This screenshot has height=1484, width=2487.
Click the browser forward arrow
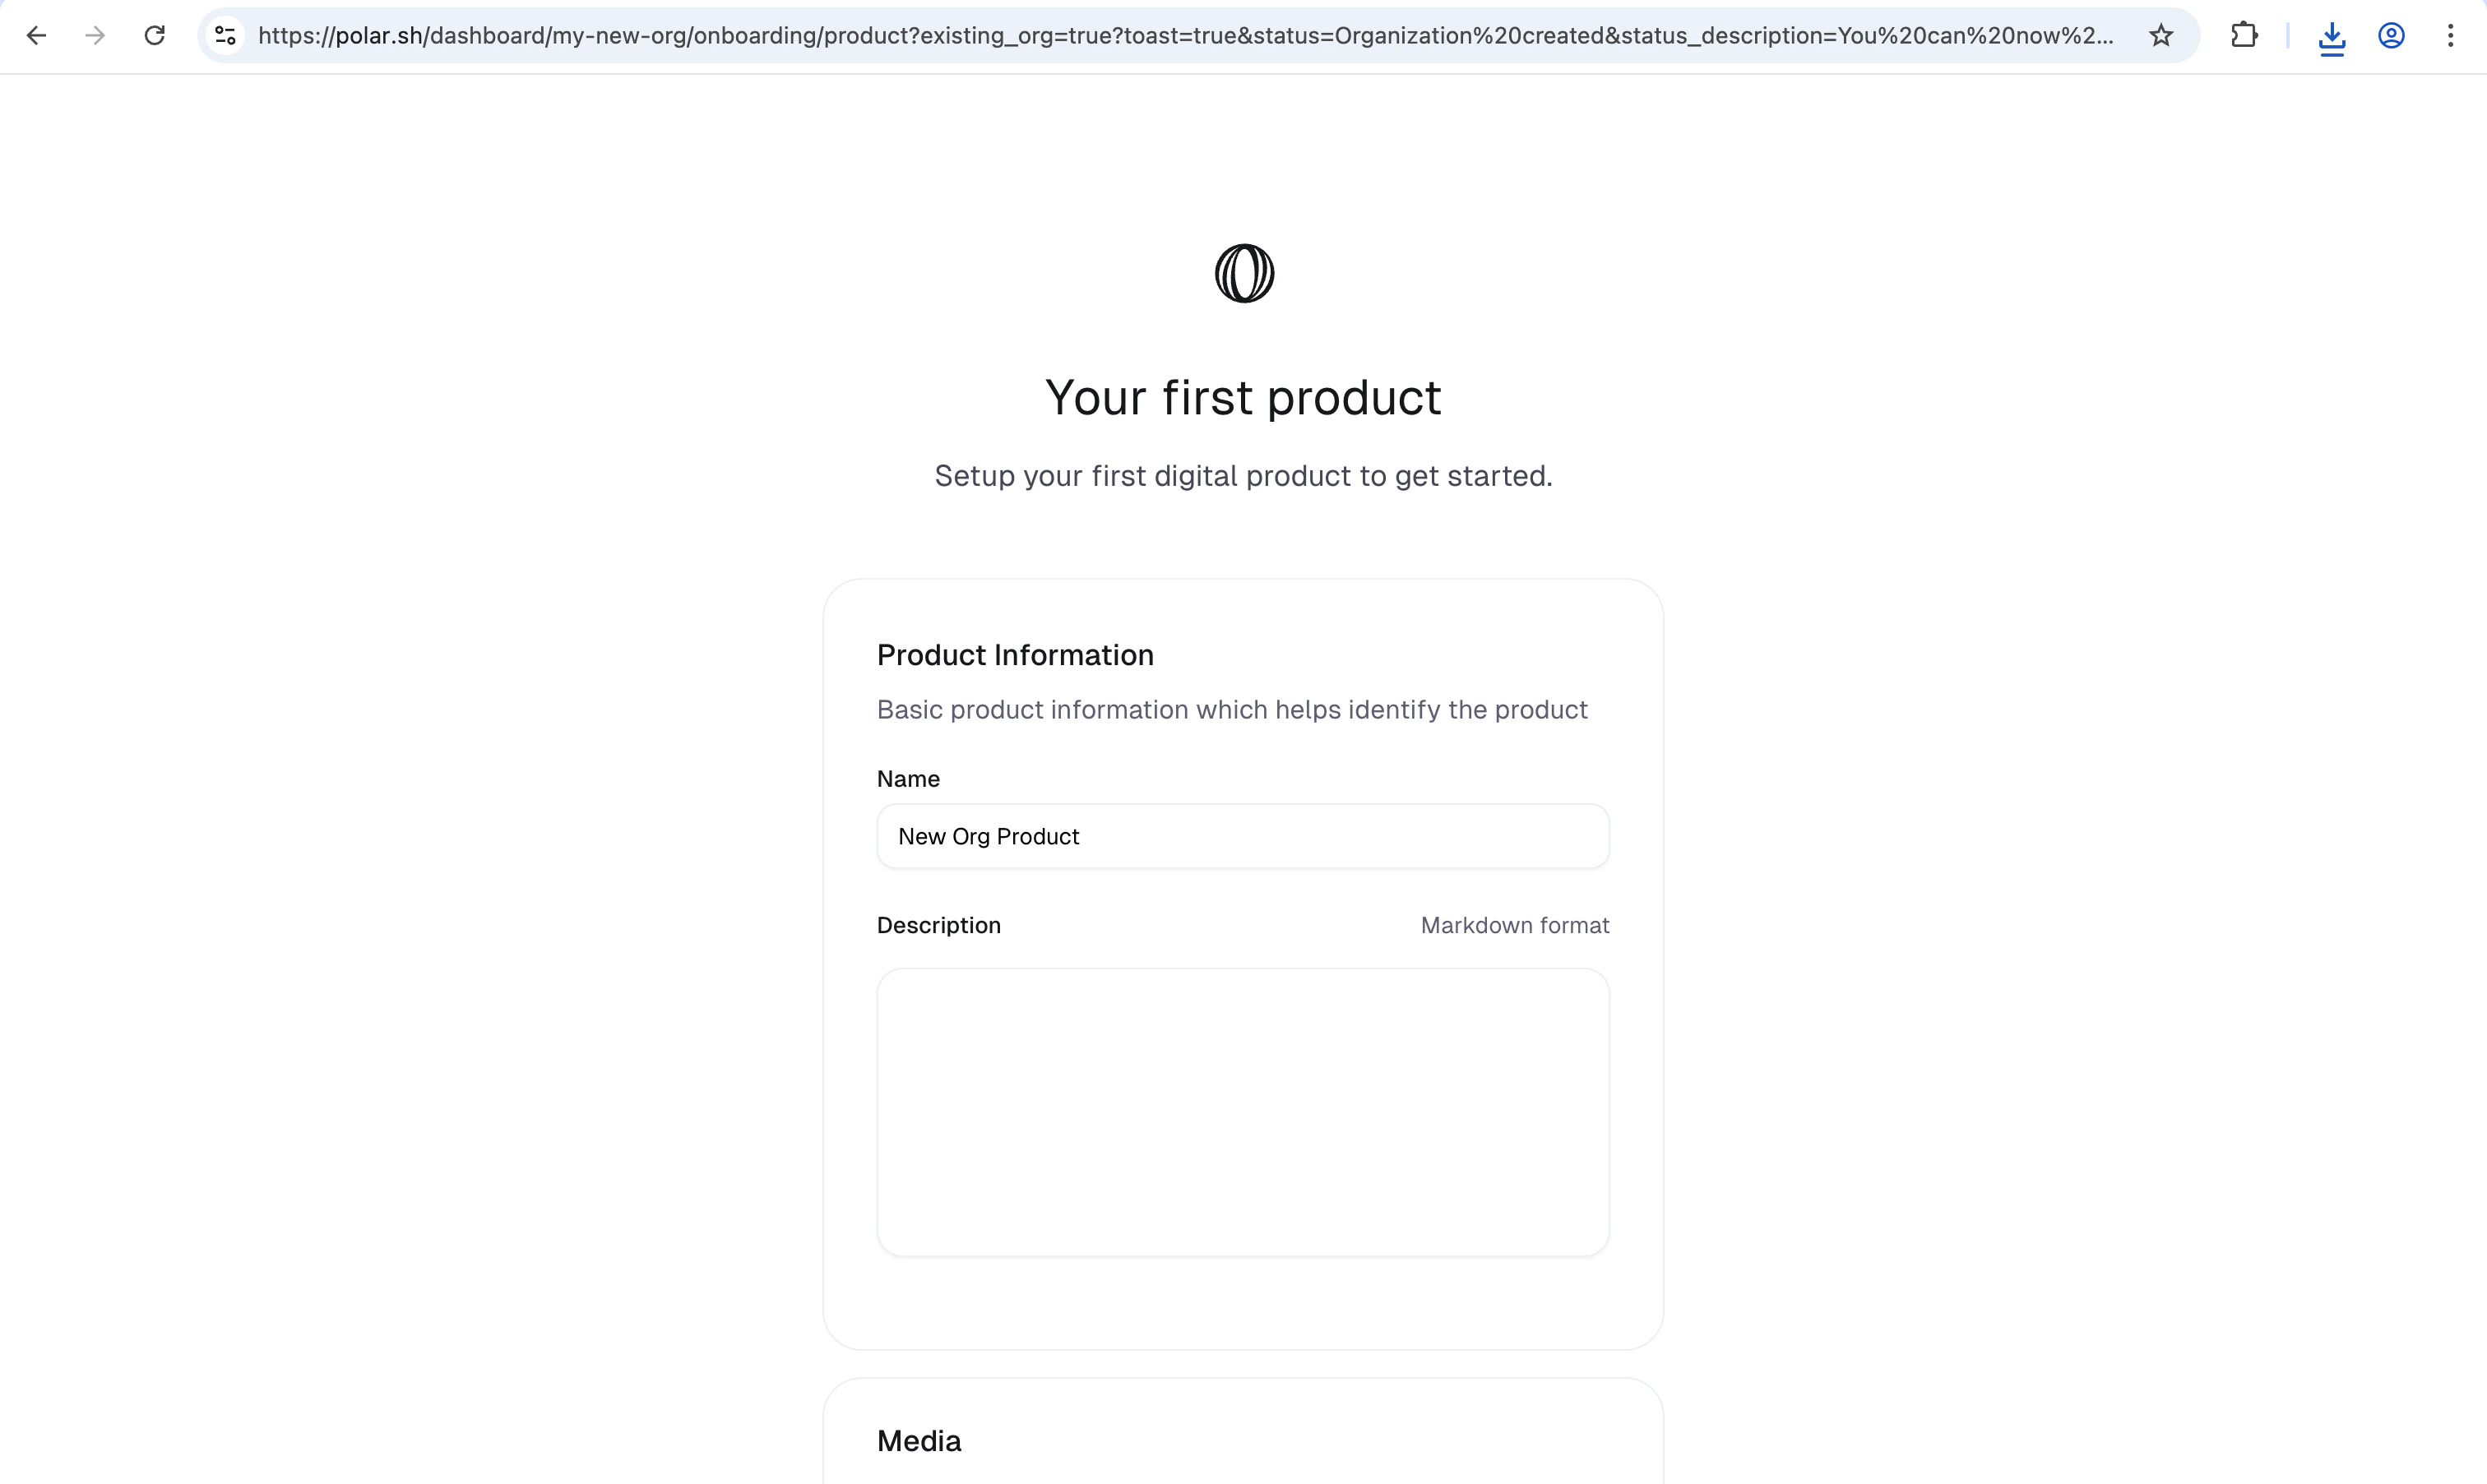(x=95, y=36)
